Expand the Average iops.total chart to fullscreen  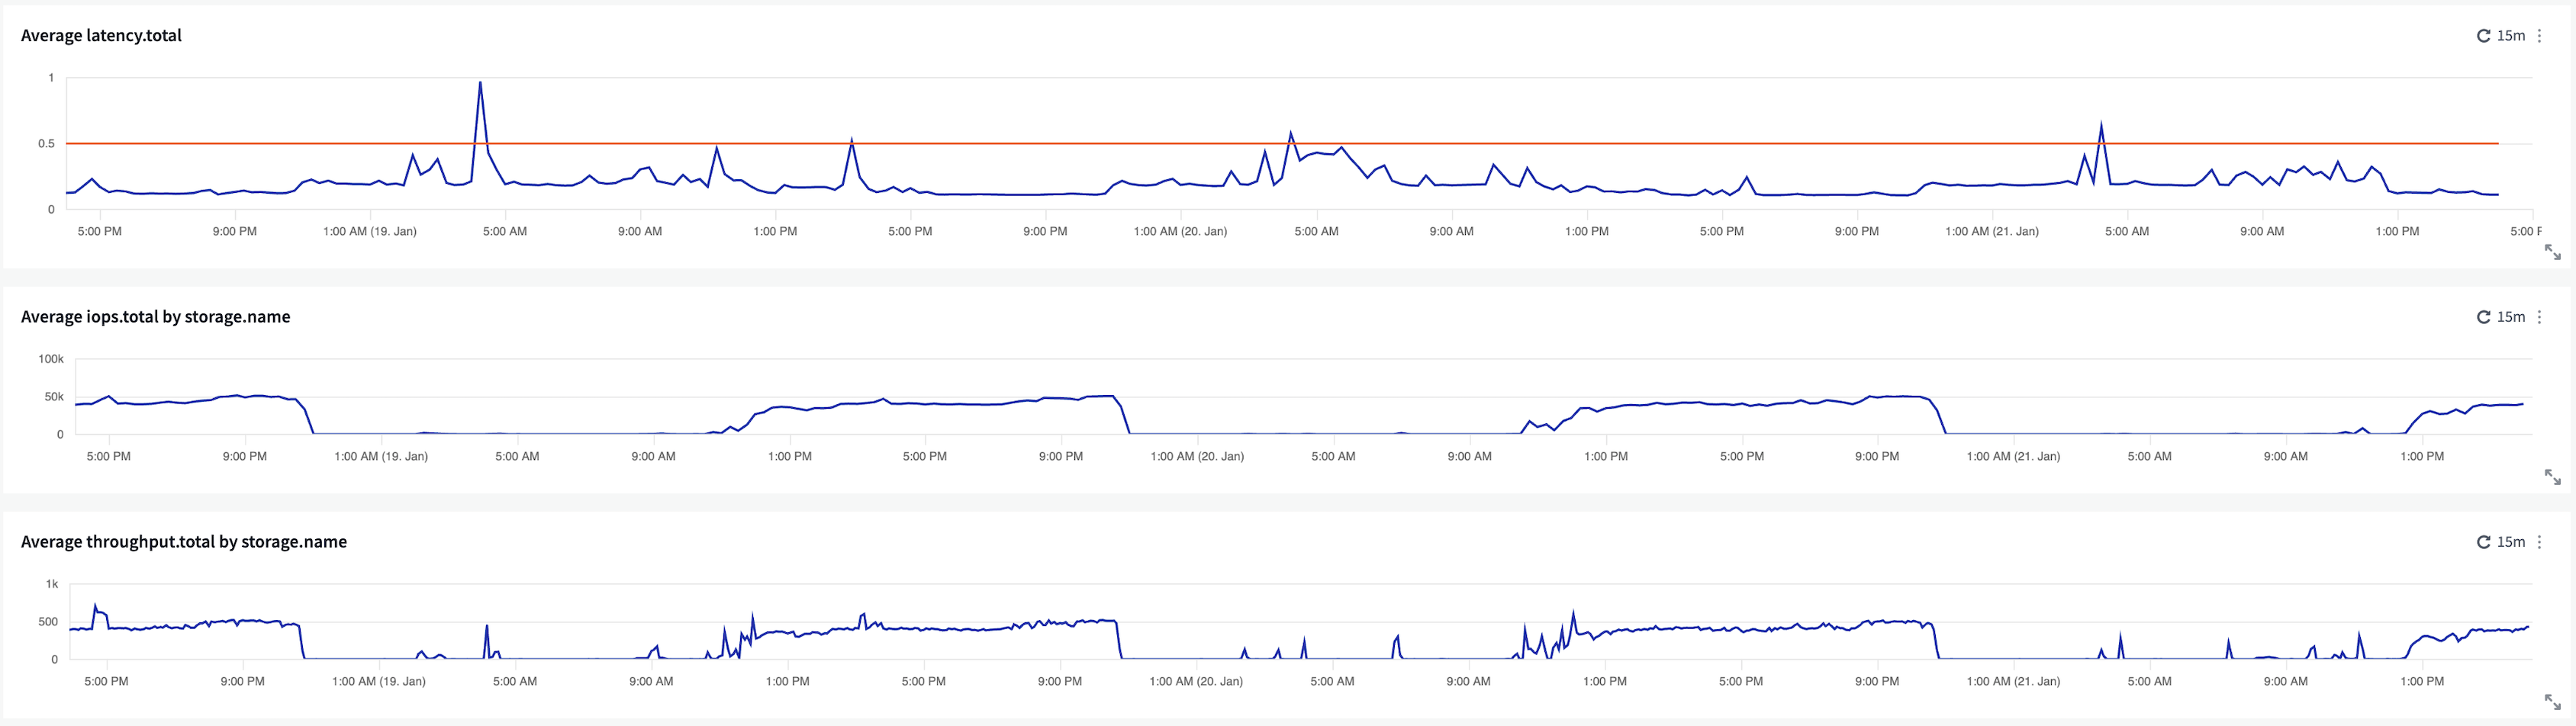(2552, 477)
